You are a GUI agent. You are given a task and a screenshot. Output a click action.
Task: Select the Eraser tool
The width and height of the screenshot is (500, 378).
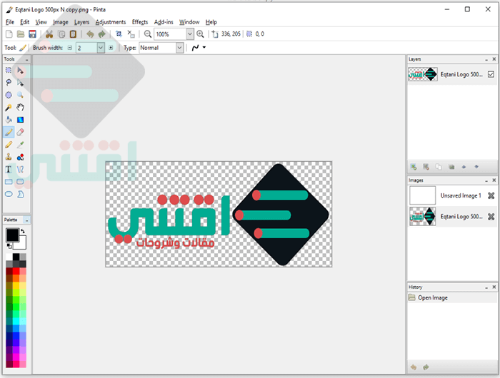(x=21, y=132)
